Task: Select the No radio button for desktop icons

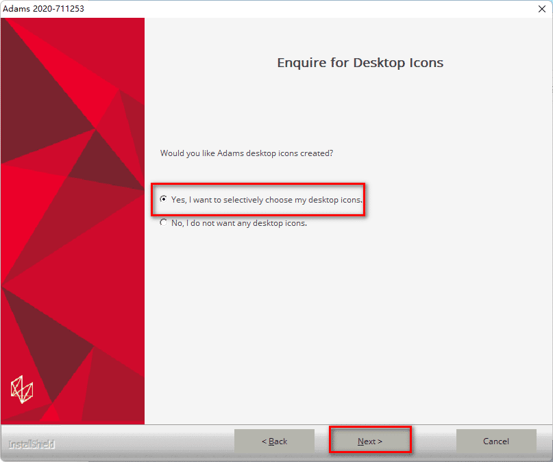Action: click(163, 222)
